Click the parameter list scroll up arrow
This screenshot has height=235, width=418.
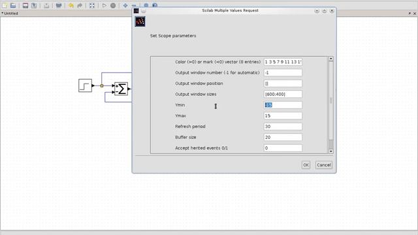(331, 59)
